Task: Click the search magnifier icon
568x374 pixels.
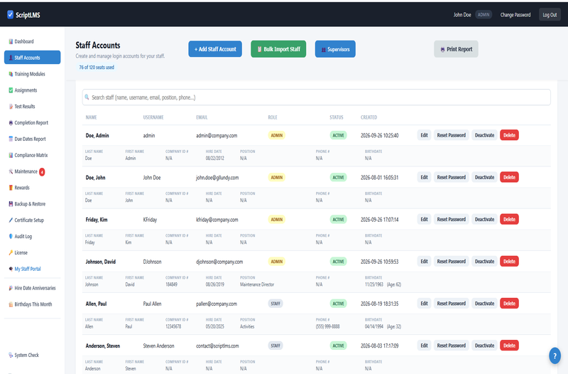Action: click(87, 97)
